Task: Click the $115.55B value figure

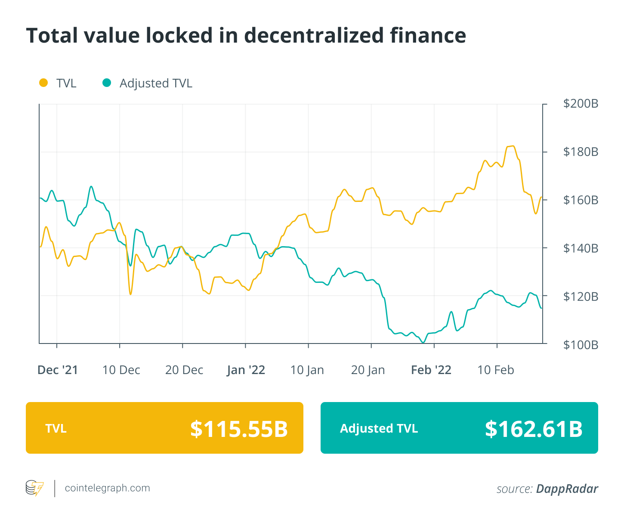Action: point(239,427)
